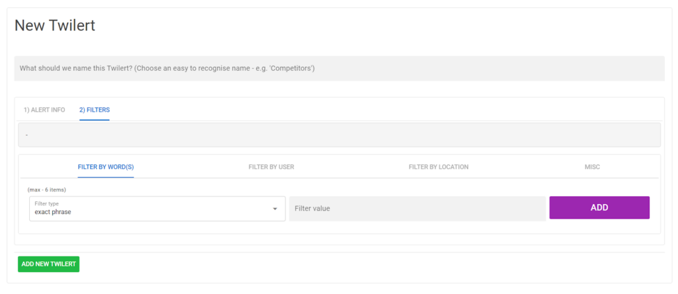Click the Twilert name input field
Screen dimensions: 678x294
pyautogui.click(x=339, y=68)
